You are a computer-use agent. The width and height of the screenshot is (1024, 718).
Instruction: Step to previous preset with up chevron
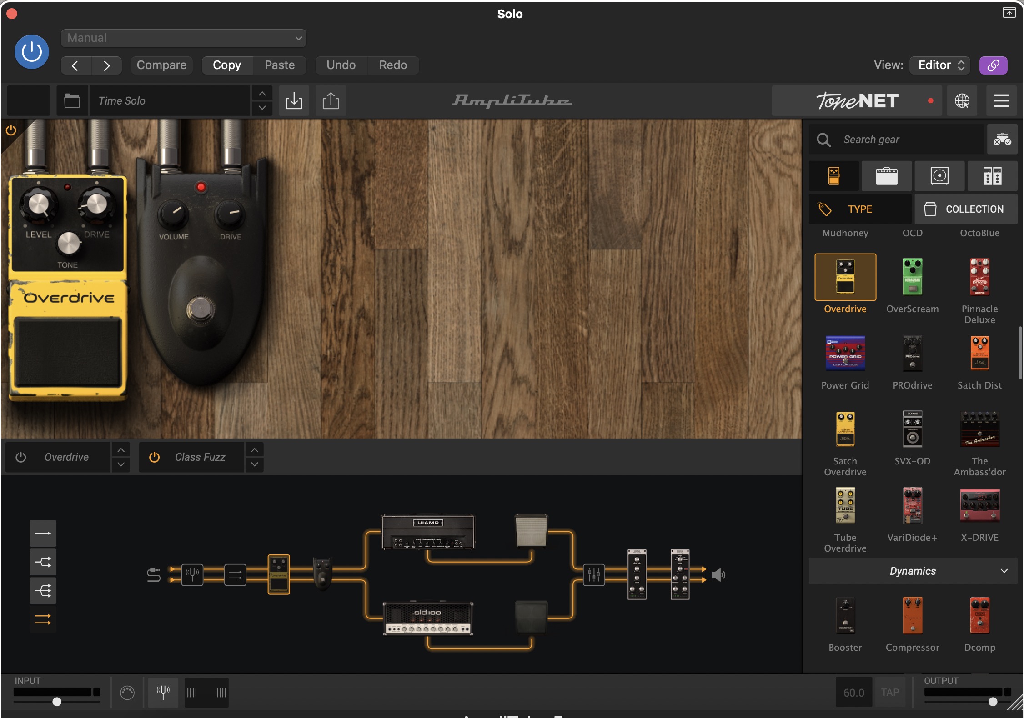(262, 93)
